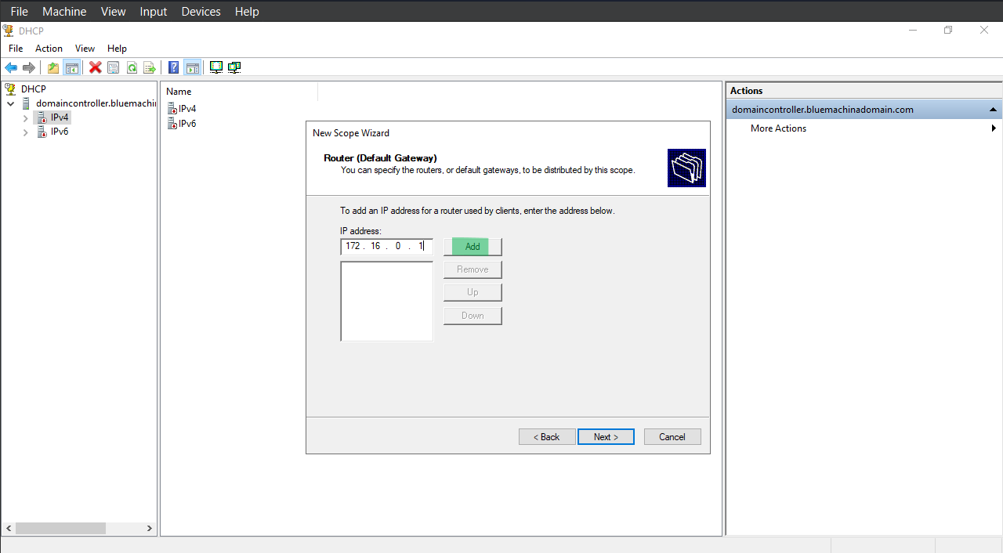The height and width of the screenshot is (553, 1003).
Task: Click third IP octet field showing 0
Action: pyautogui.click(x=398, y=246)
